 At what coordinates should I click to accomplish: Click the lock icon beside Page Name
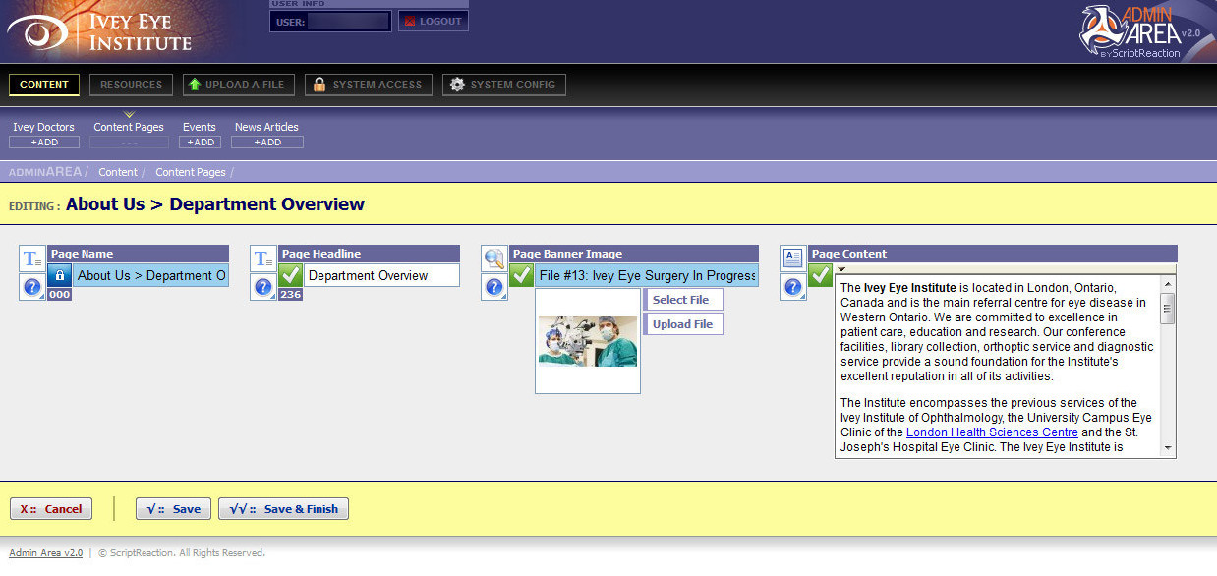60,275
